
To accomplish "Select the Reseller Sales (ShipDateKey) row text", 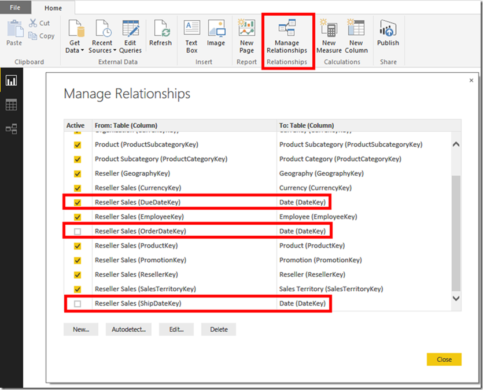I will click(138, 303).
